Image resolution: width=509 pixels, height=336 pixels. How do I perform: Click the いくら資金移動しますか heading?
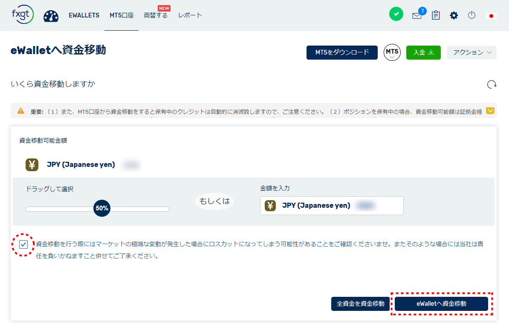tap(53, 84)
